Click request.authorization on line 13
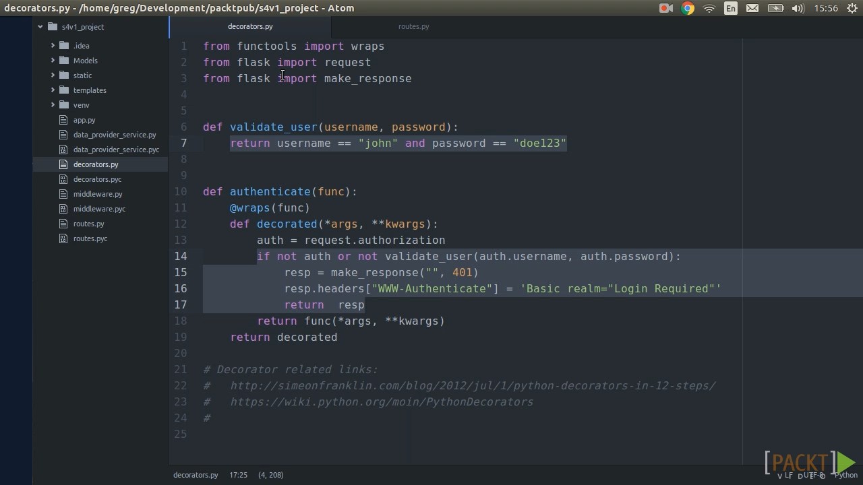The height and width of the screenshot is (485, 863). click(375, 240)
